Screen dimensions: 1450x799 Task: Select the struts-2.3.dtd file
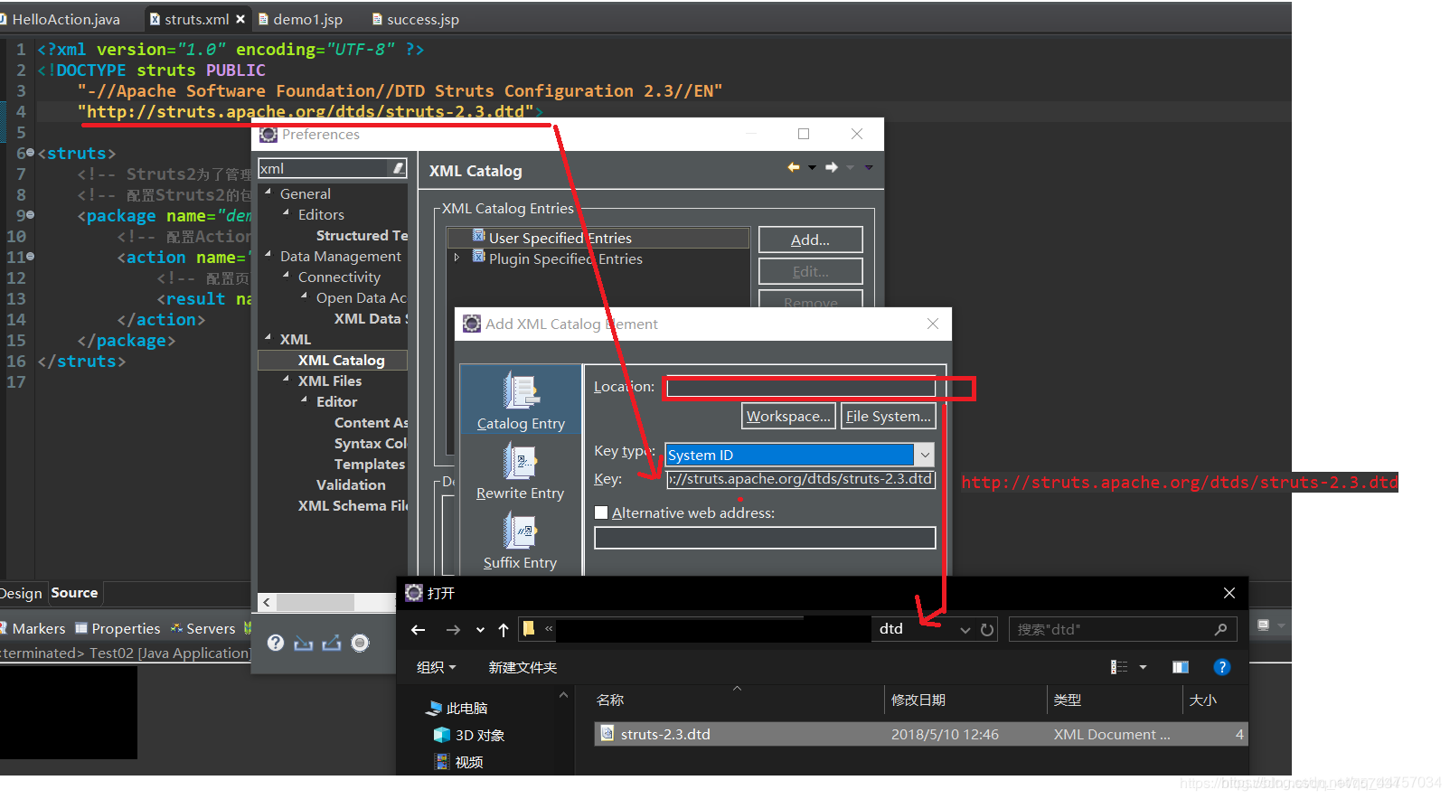pyautogui.click(x=920, y=734)
